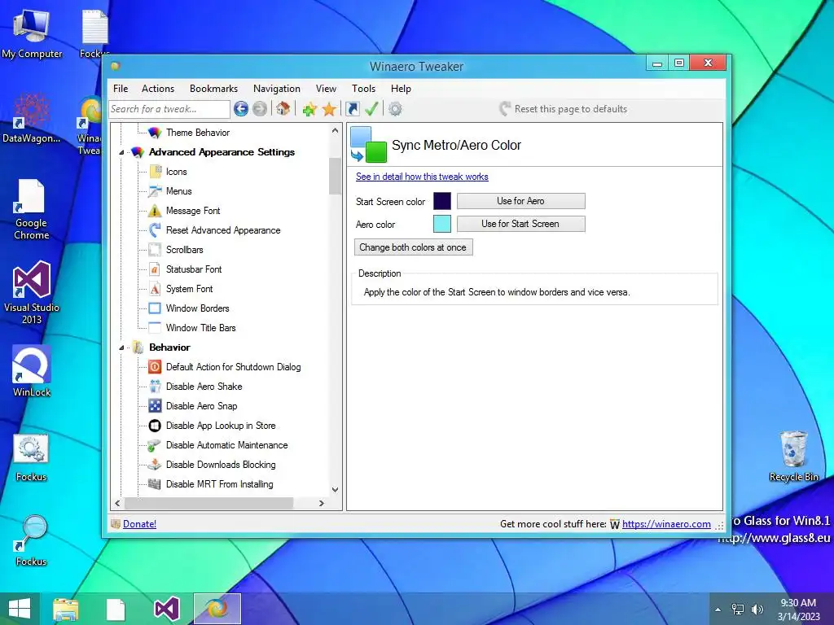
Task: Click Reset this page to defaults
Action: 564,109
